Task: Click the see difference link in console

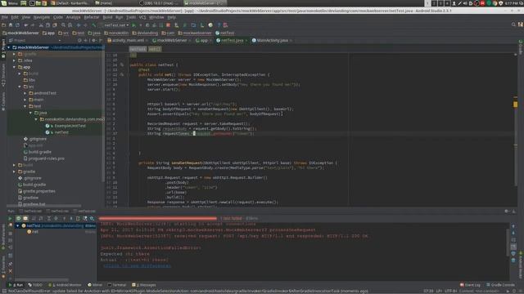Action: click(137, 265)
